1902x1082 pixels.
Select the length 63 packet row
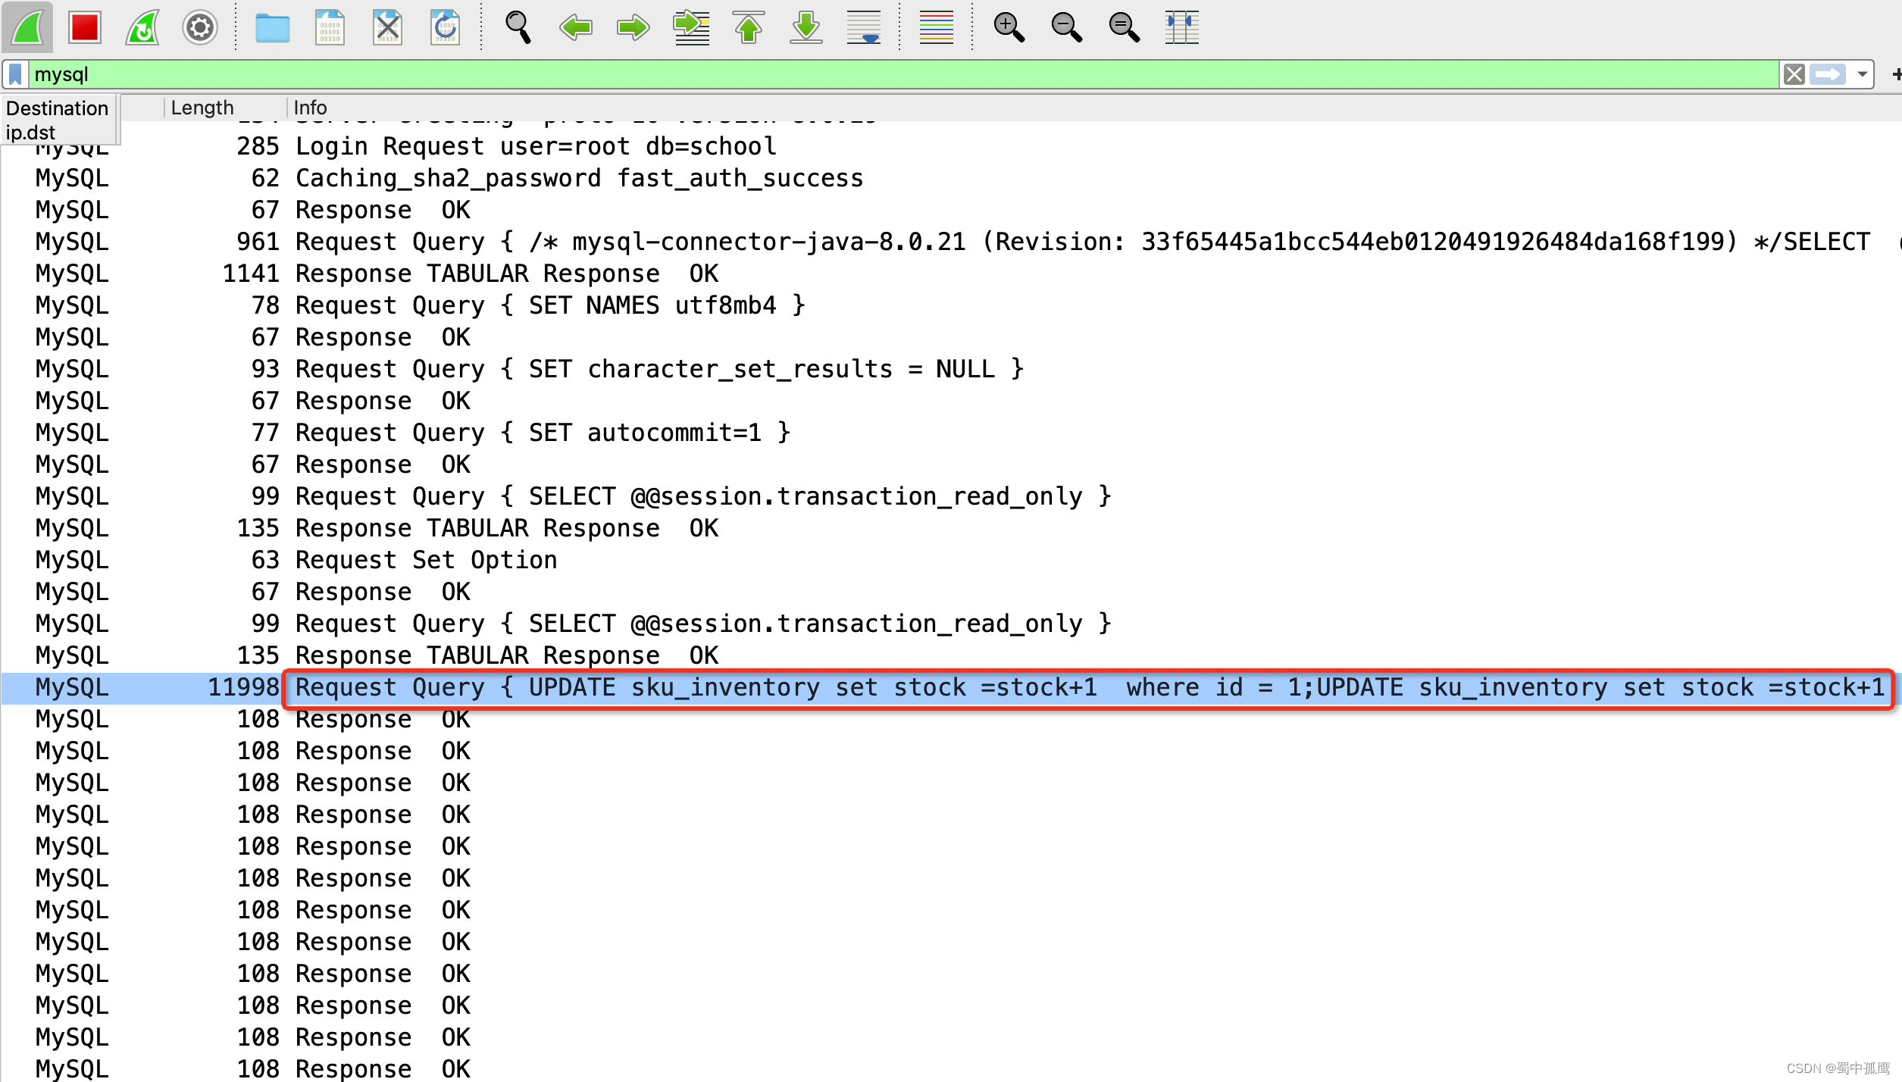pos(951,559)
